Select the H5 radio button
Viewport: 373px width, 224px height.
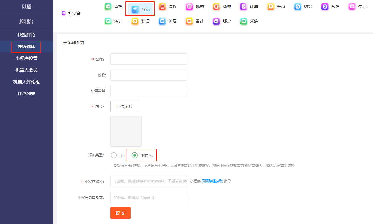point(114,155)
